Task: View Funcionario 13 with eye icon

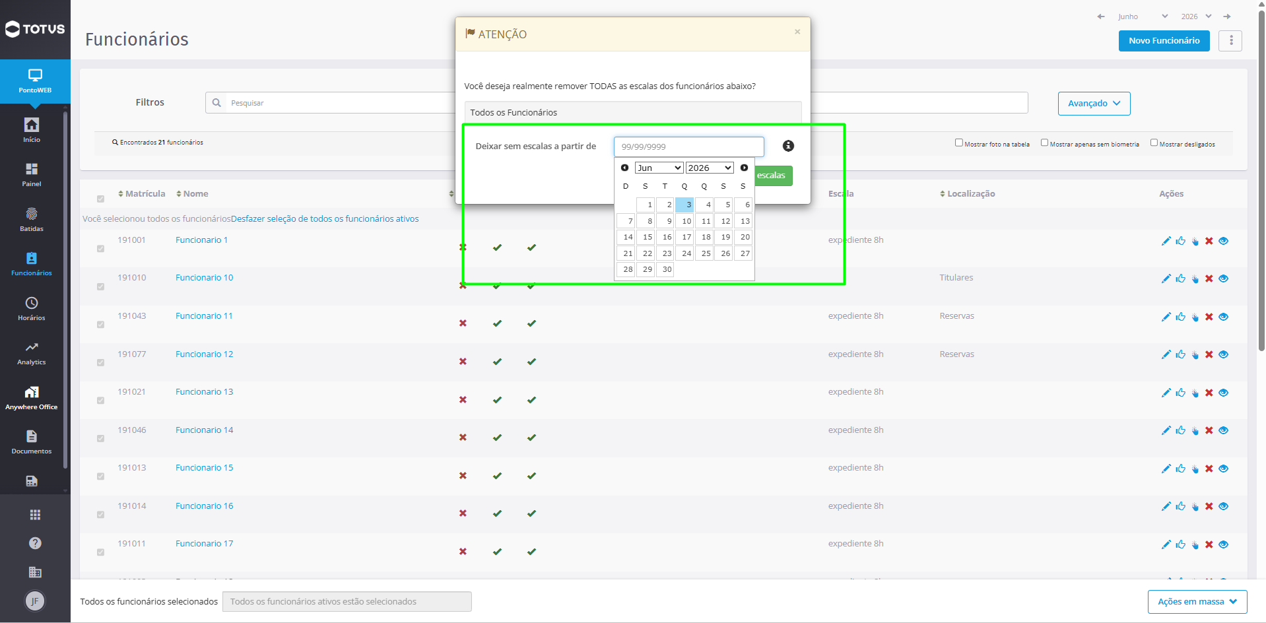Action: tap(1224, 393)
